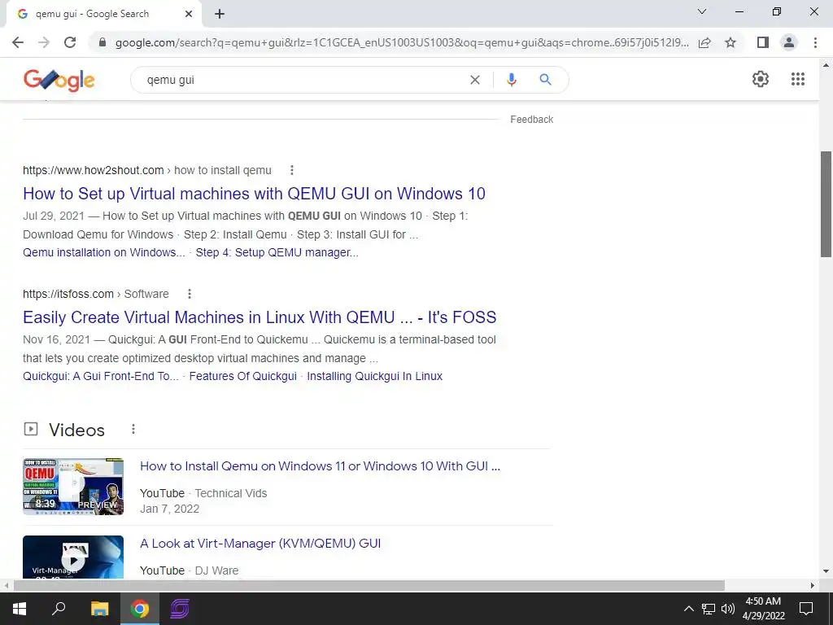Open Qemu installation on Windows sitelink
Image resolution: width=833 pixels, height=625 pixels.
(103, 252)
